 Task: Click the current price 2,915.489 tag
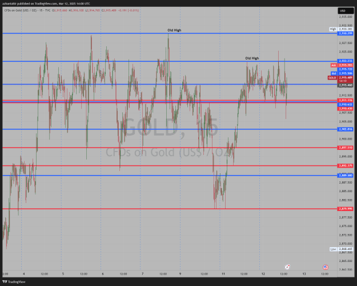[x=346, y=78]
